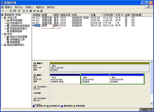Open 裝置管理員 in the tree
This screenshot has width=154, height=112.
coord(16,31)
